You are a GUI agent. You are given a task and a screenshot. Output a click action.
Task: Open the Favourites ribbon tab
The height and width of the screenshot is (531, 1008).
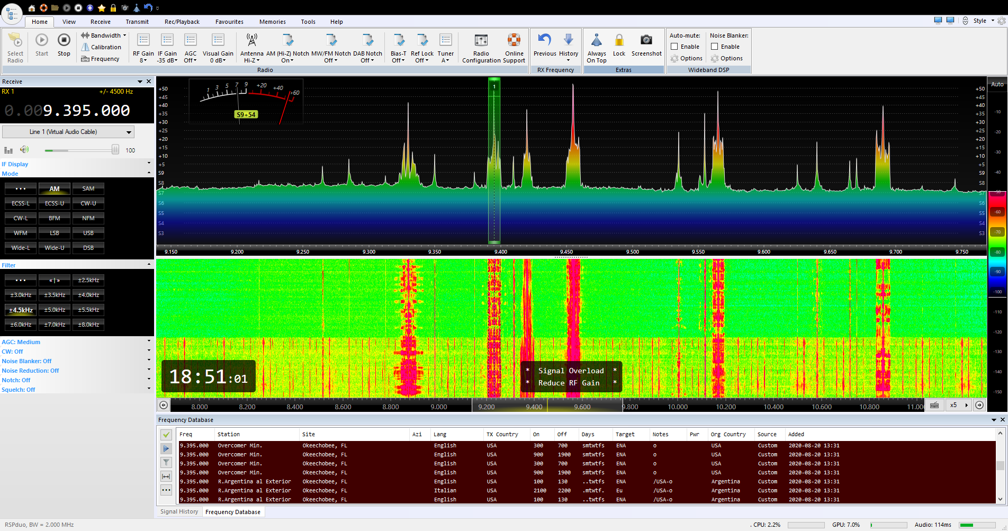229,22
